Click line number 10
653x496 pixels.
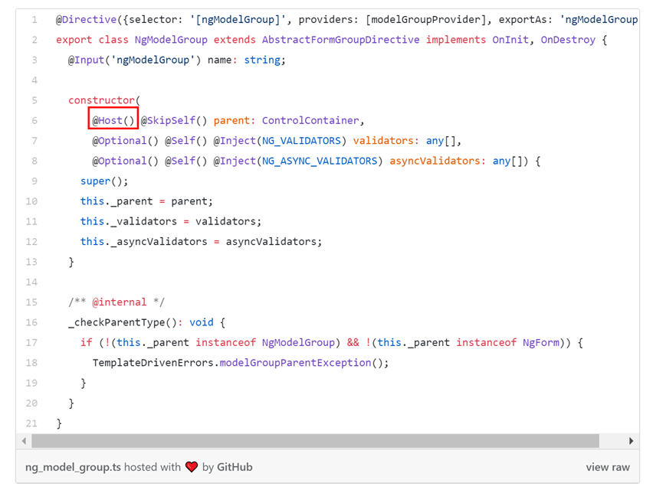coord(31,201)
